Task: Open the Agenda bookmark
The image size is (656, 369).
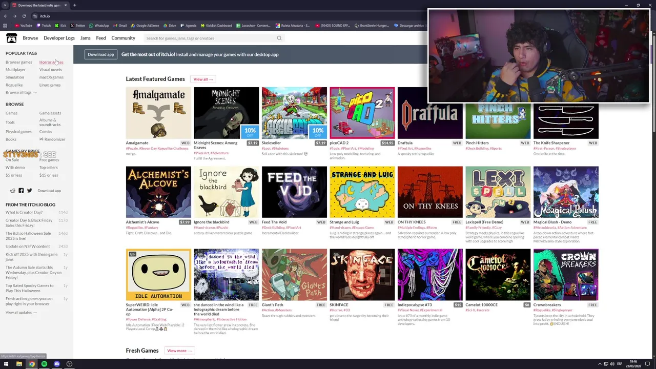Action: [188, 25]
